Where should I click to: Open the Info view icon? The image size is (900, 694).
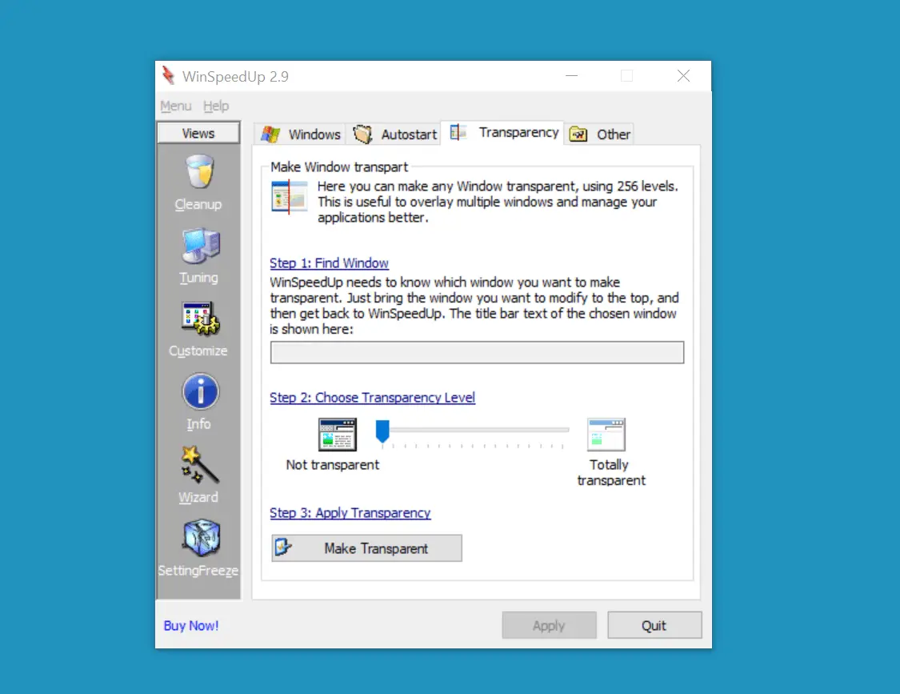[x=200, y=391]
